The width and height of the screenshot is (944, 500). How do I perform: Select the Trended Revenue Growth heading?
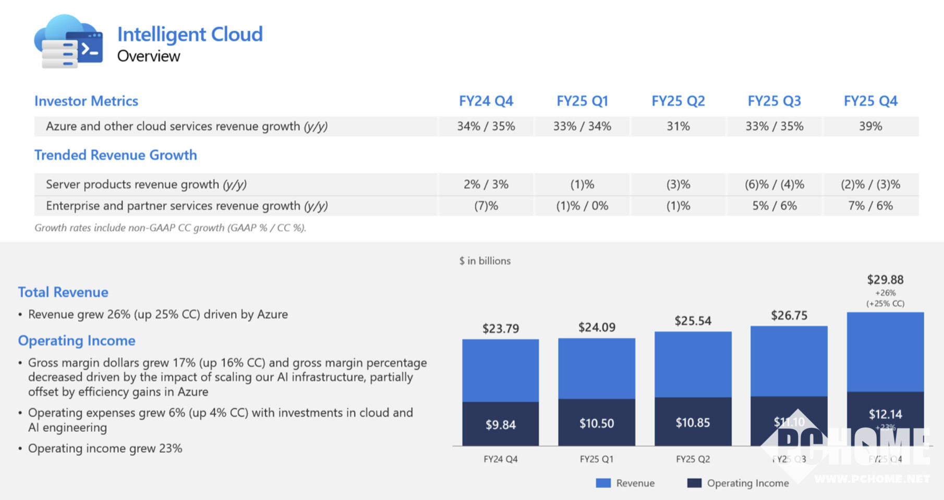(x=116, y=155)
